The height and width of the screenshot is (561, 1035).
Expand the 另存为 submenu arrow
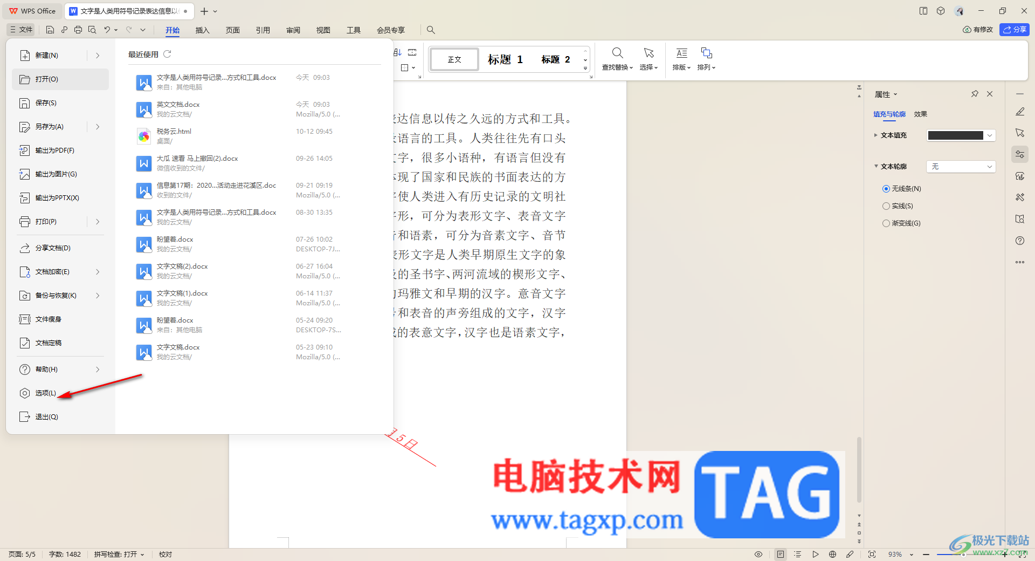click(98, 127)
